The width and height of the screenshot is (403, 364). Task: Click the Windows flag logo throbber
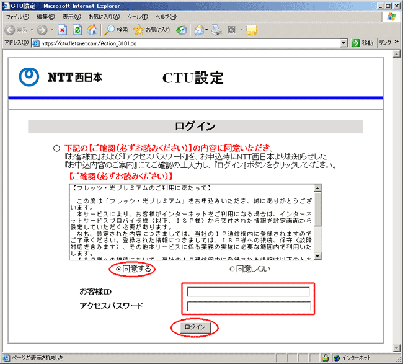point(391,17)
